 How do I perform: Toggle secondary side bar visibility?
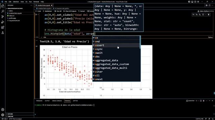[195, 2]
